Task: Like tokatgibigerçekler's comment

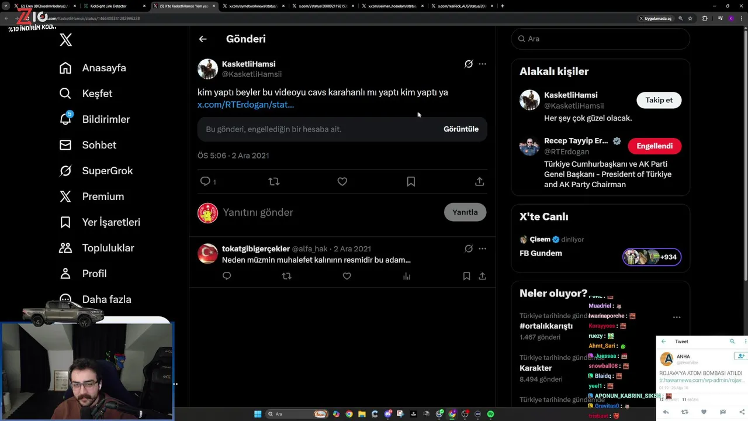Action: pyautogui.click(x=347, y=276)
